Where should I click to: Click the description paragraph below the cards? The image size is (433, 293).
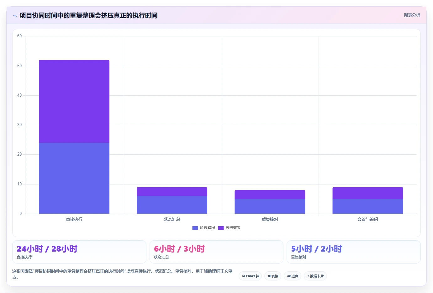pyautogui.click(x=123, y=274)
